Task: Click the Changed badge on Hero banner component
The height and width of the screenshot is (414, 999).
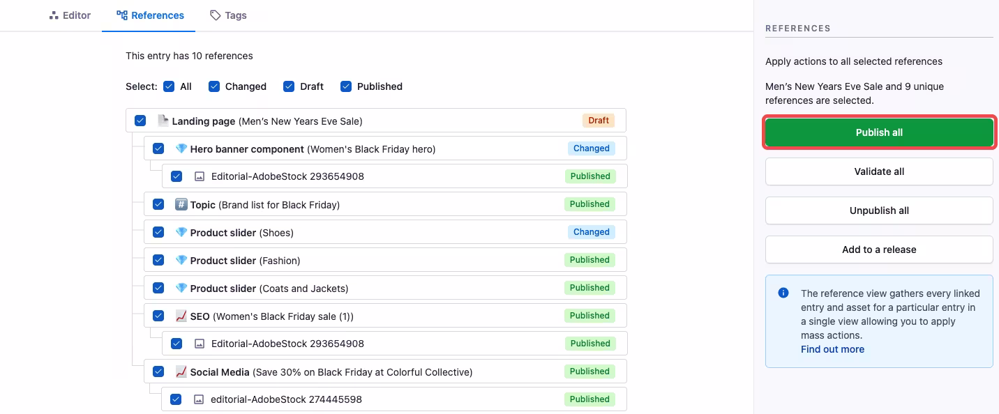Action: click(x=592, y=148)
